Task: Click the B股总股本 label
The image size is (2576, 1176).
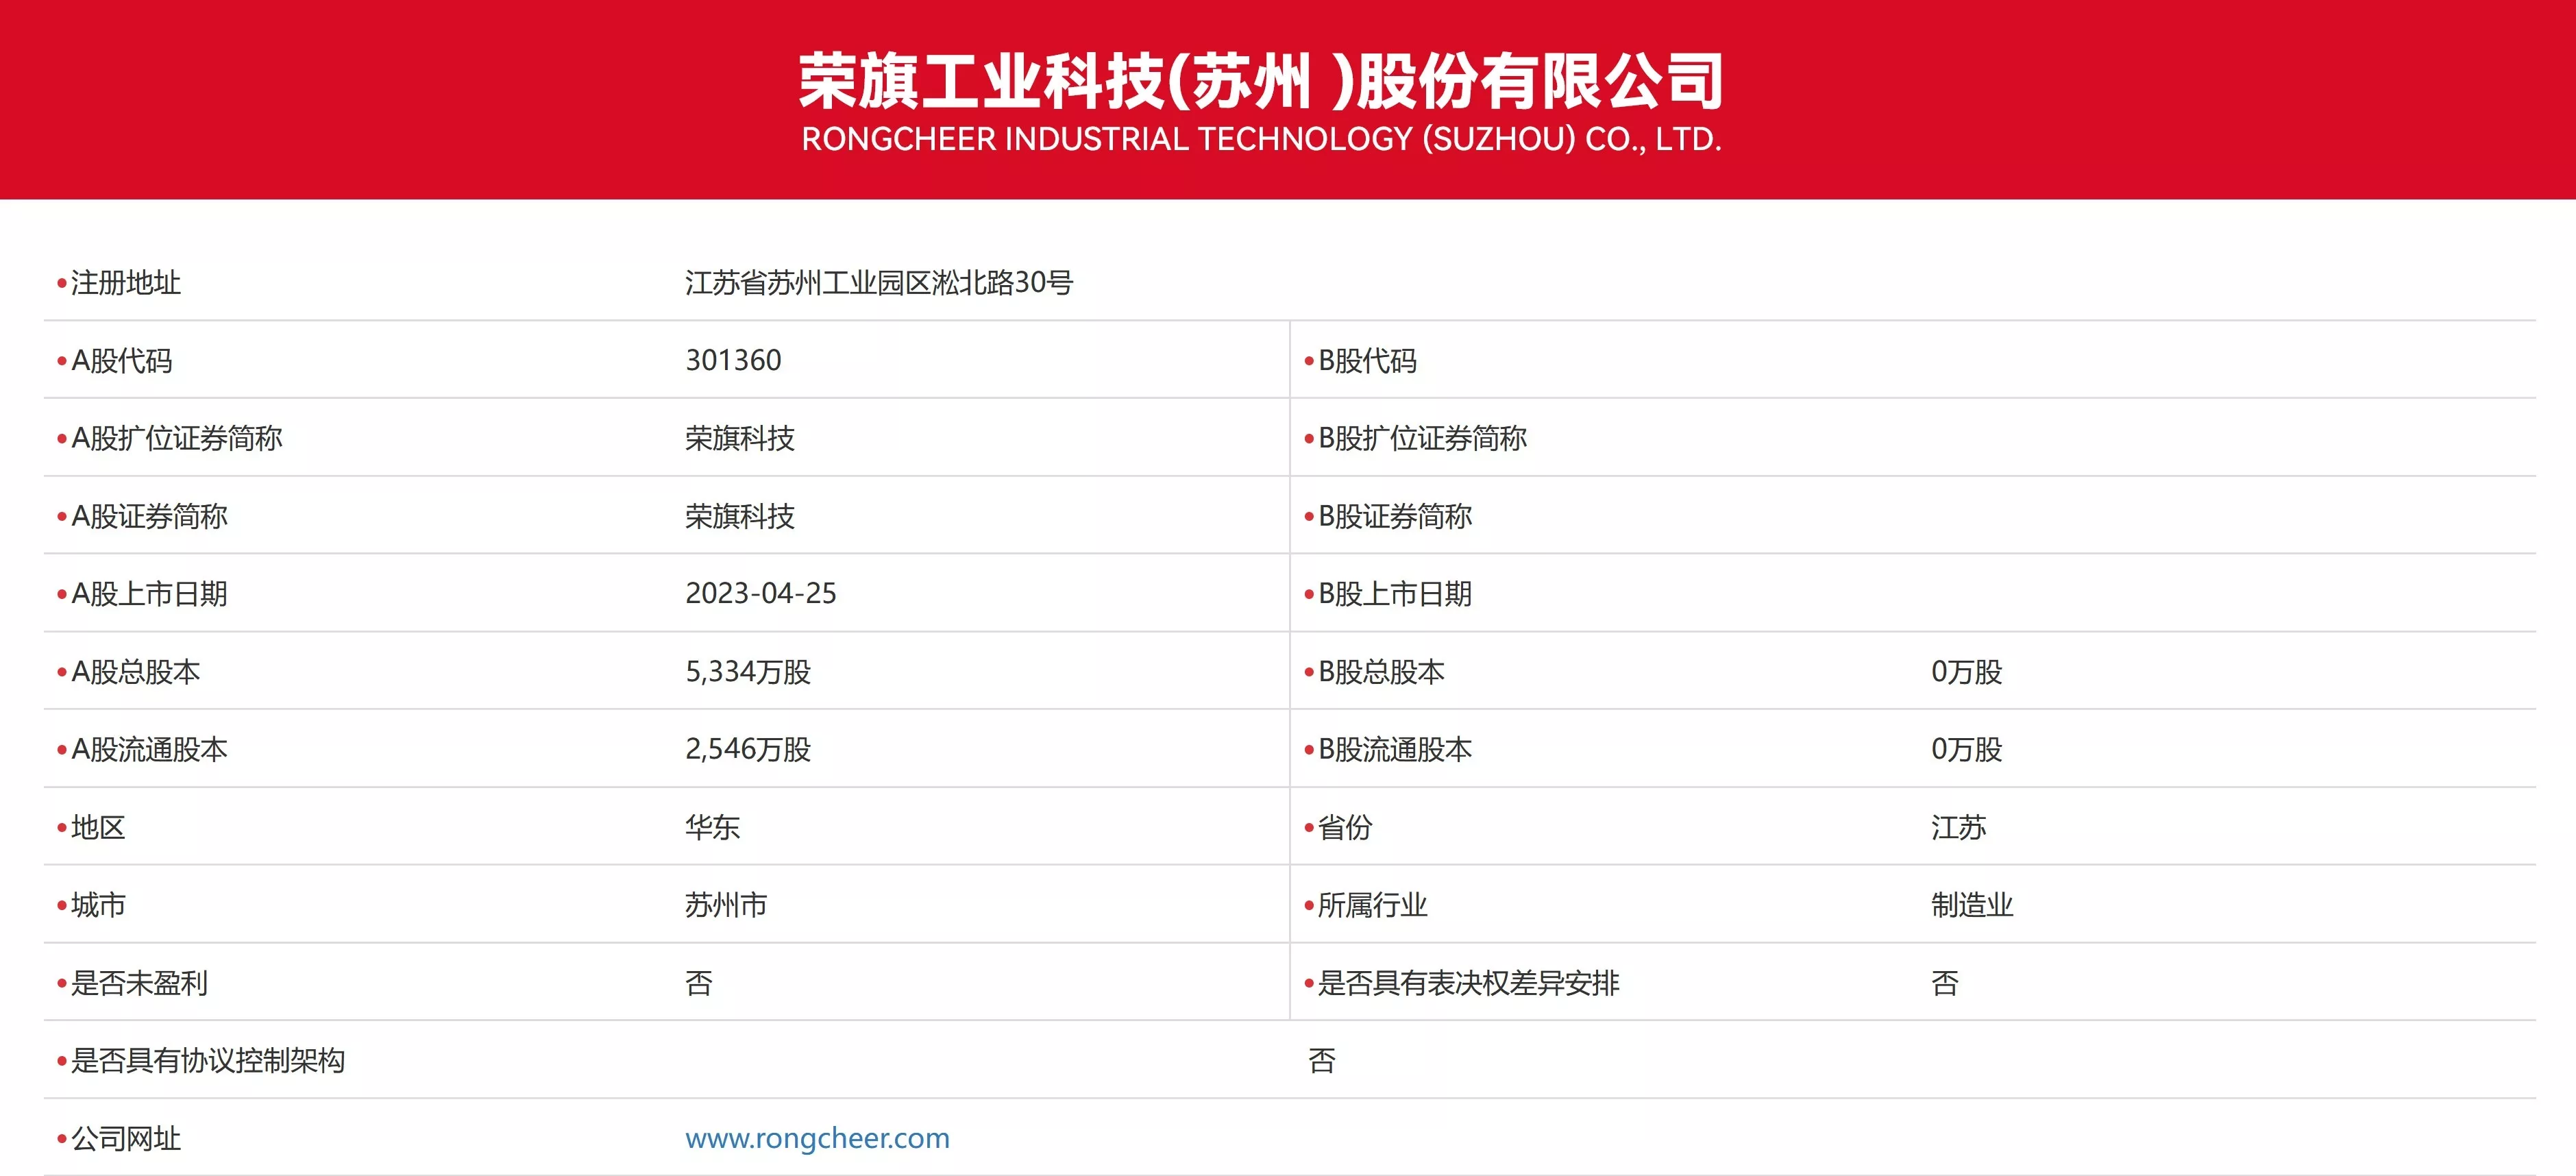Action: tap(1381, 672)
